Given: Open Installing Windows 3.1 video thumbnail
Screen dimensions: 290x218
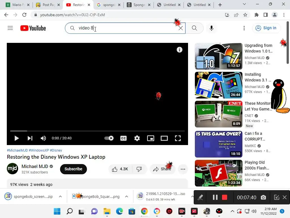Looking at the screenshot, I should [x=218, y=85].
